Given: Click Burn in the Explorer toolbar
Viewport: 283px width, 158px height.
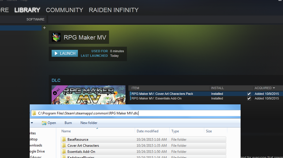Looking at the screenshot, I should click(x=68, y=123).
